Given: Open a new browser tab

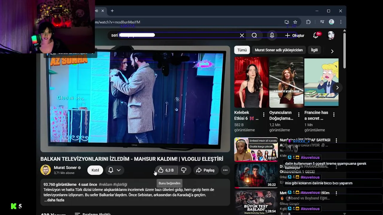Looking at the screenshot, I should [112, 11].
